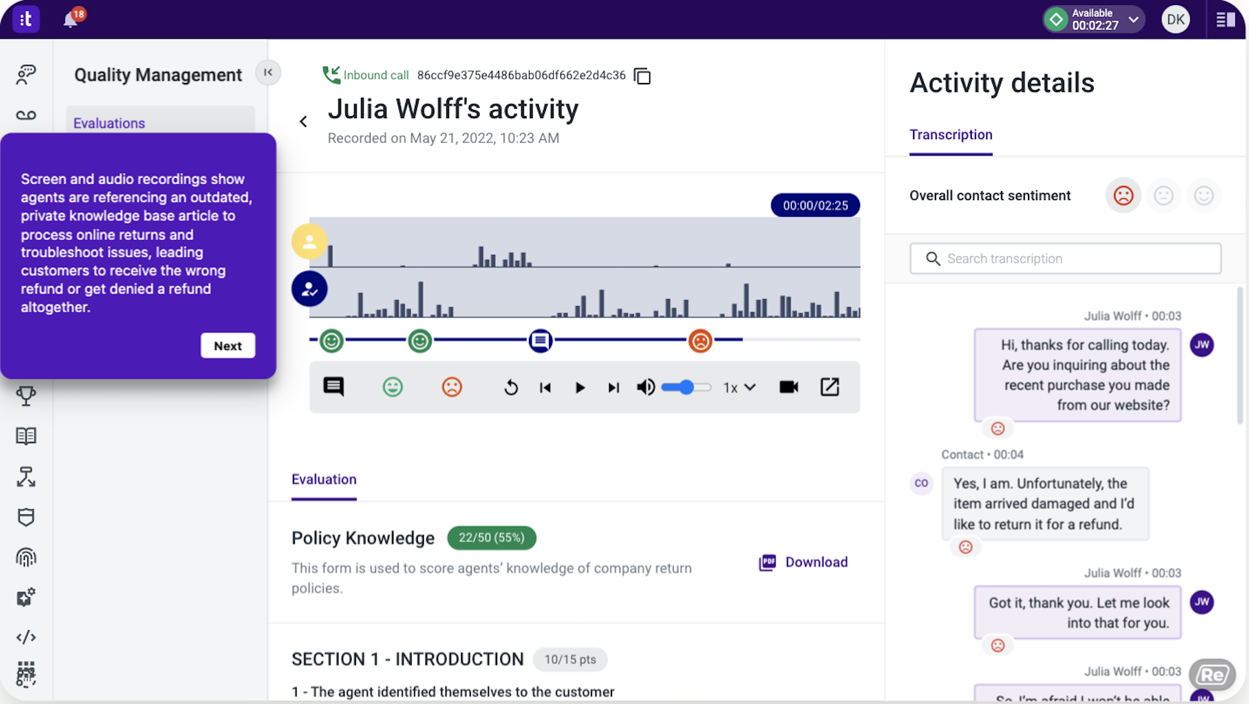Open the Re floating widget button
Viewport: 1249px width, 704px height.
click(x=1212, y=675)
